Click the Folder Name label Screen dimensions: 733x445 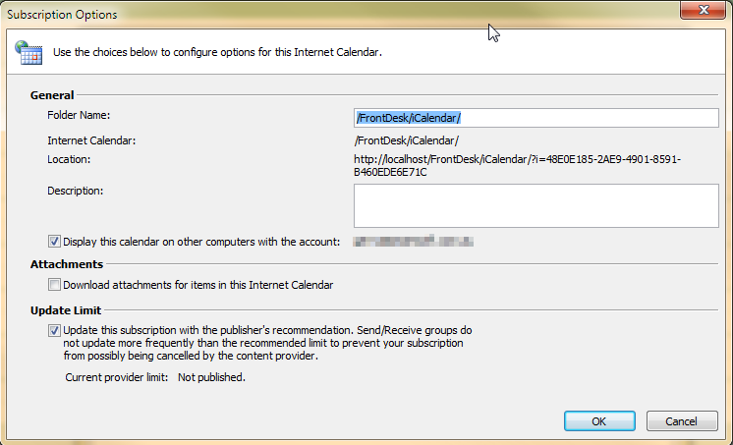pyautogui.click(x=79, y=116)
